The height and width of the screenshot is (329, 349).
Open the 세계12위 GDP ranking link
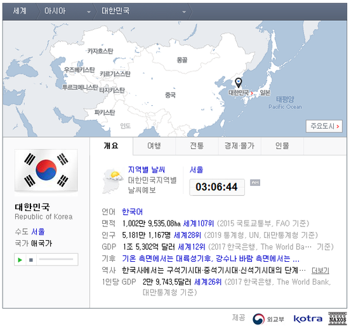(x=192, y=247)
